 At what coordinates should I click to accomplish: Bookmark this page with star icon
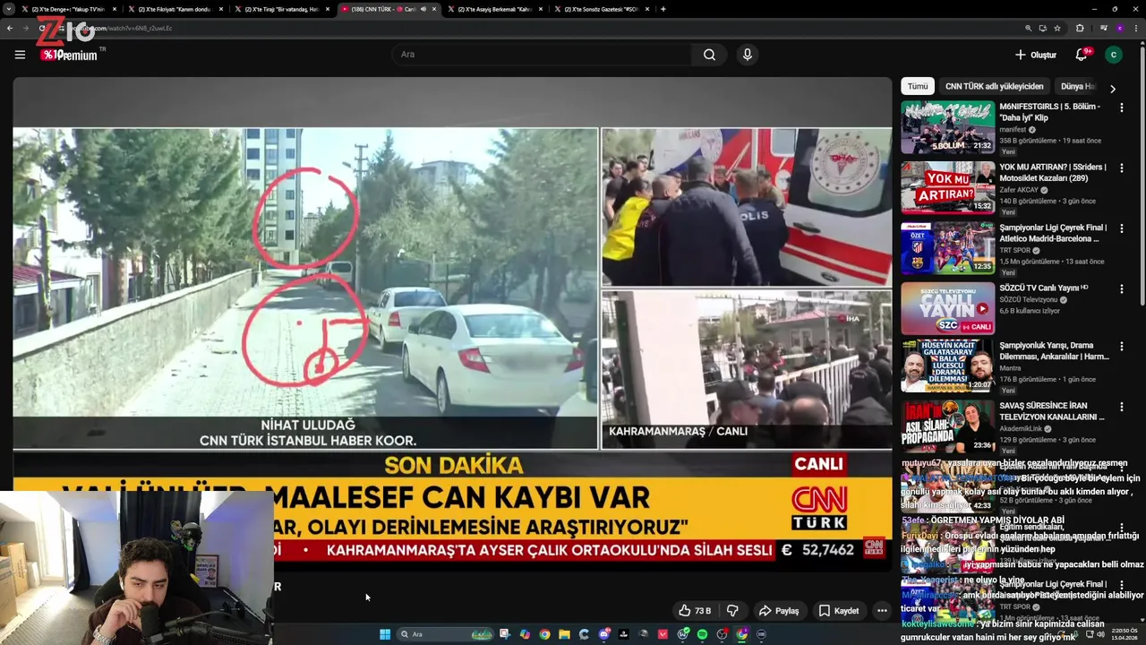1057,28
